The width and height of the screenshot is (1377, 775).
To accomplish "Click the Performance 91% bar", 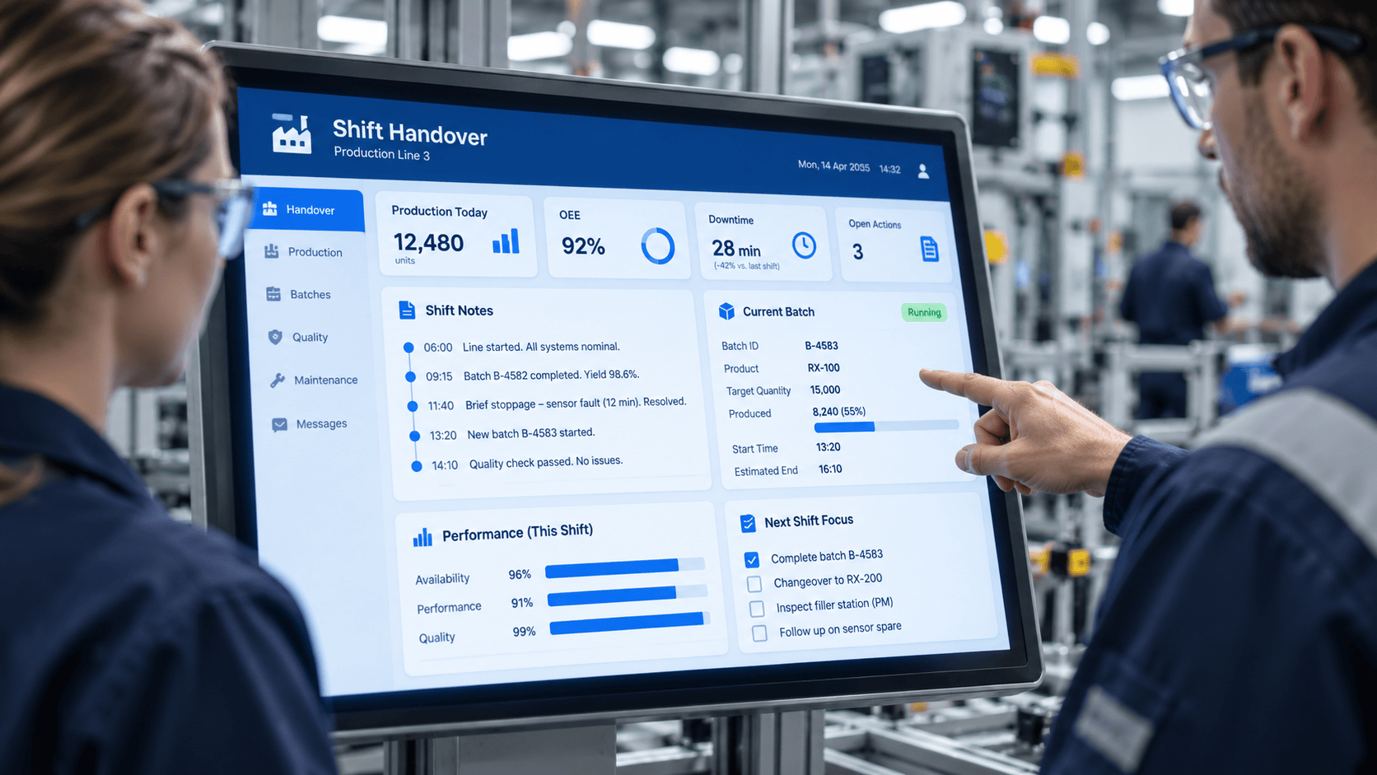I will [627, 595].
